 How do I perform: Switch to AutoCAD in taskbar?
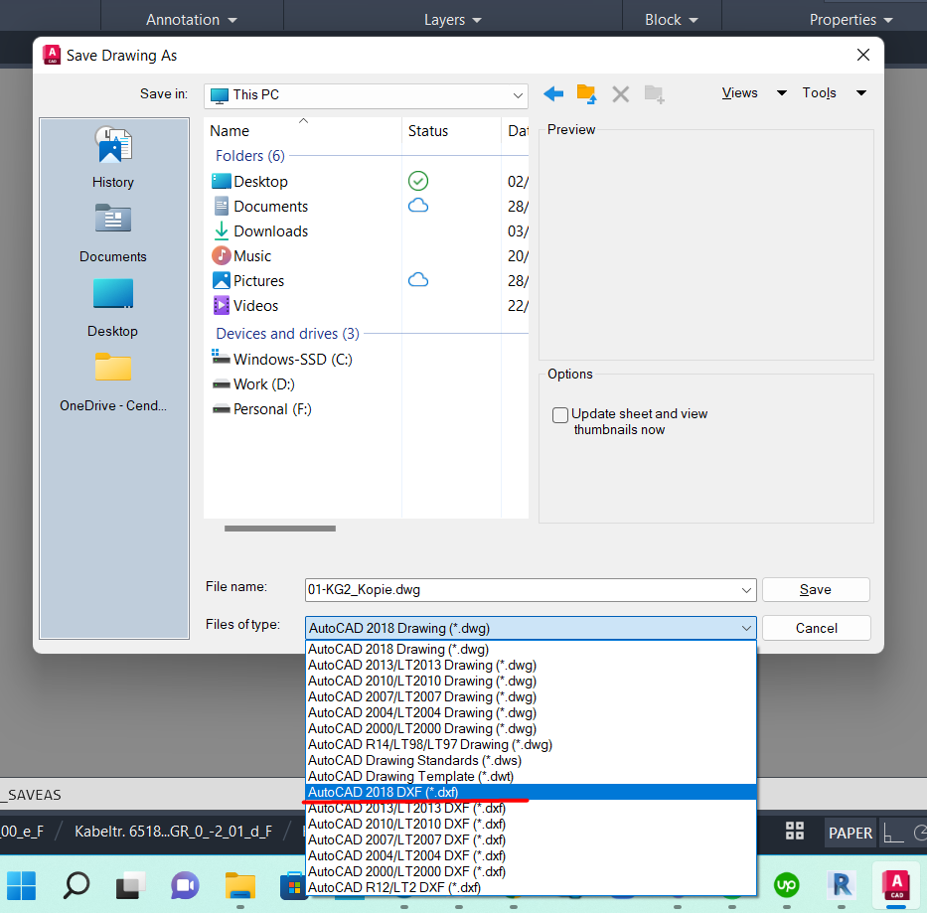[896, 885]
